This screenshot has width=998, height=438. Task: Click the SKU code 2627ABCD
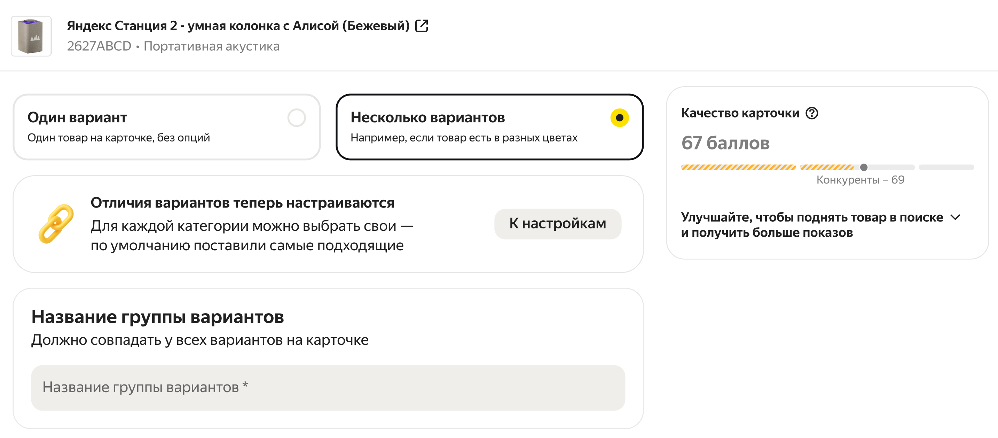coord(99,47)
